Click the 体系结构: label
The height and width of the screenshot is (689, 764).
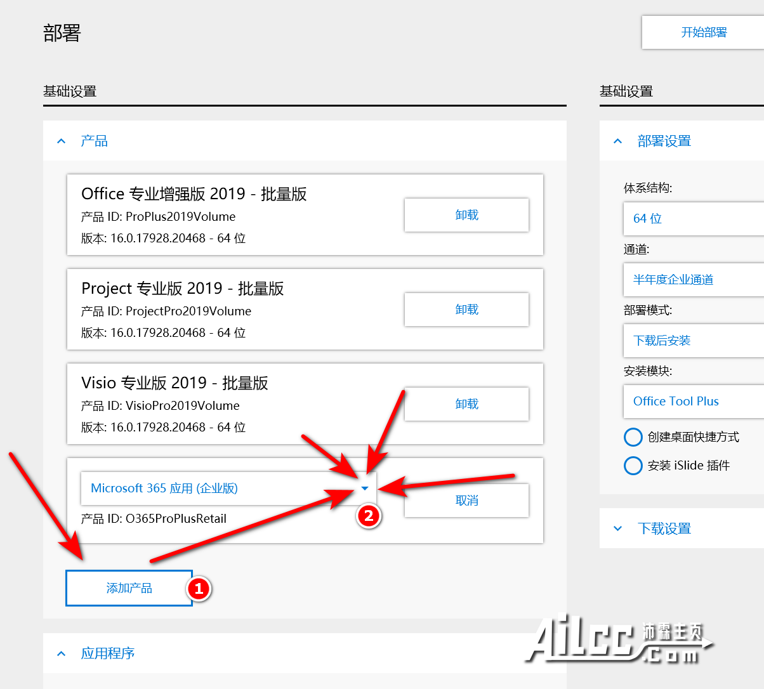click(648, 188)
